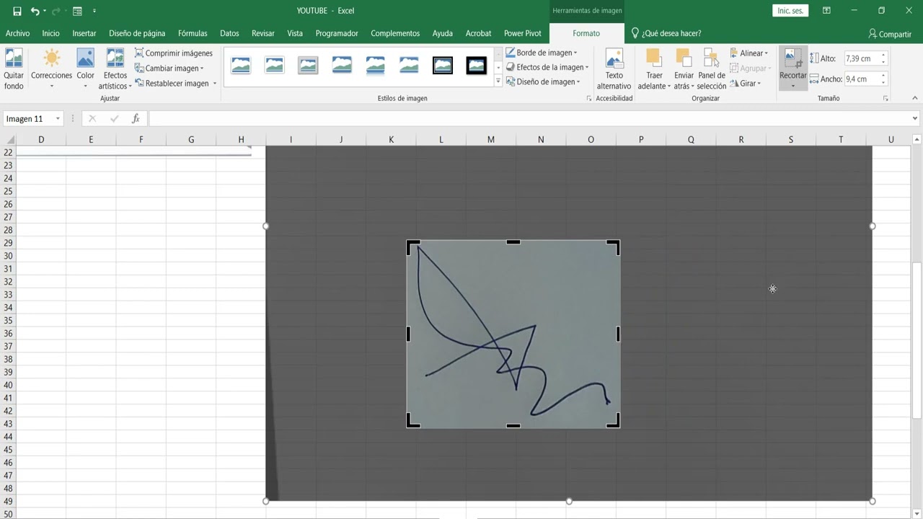Screen dimensions: 923x519
Task: Select row 35 header
Action: tap(8, 320)
